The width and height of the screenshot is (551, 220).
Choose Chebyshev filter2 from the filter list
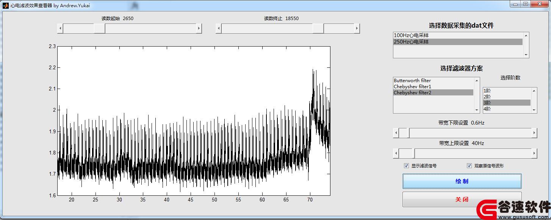(x=434, y=93)
